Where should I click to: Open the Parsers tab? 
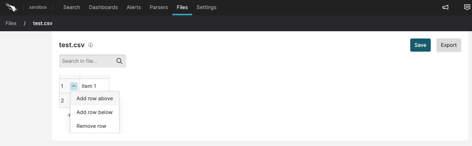pyautogui.click(x=159, y=7)
